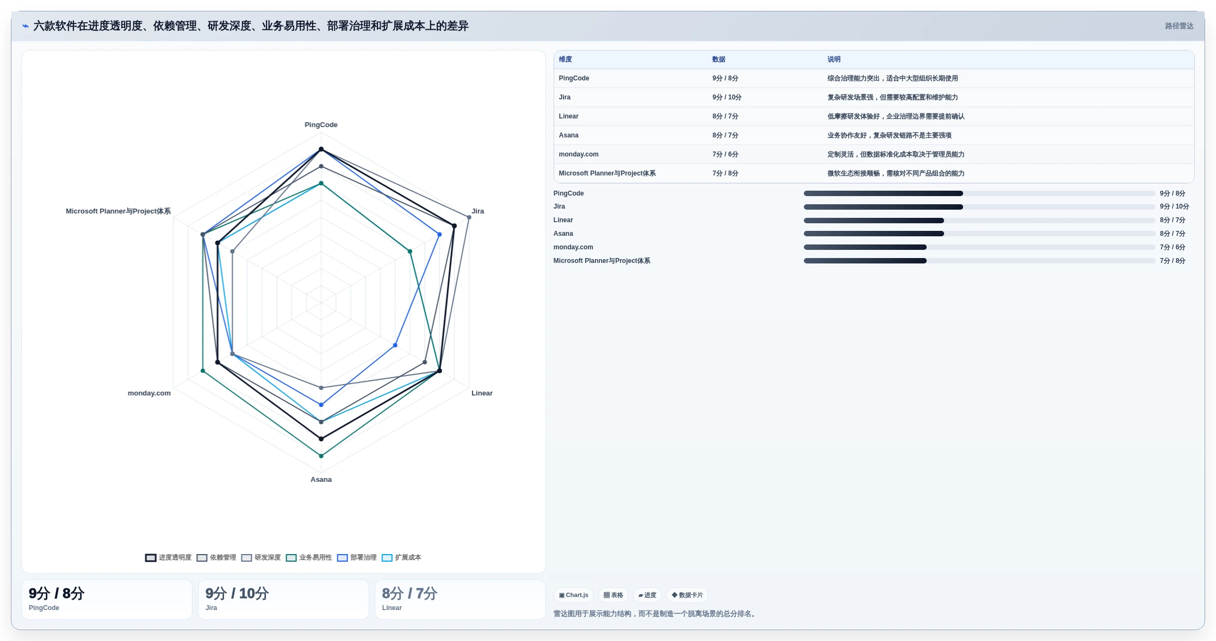The height and width of the screenshot is (641, 1216).
Task: Click the 维度 column header
Action: (x=566, y=59)
